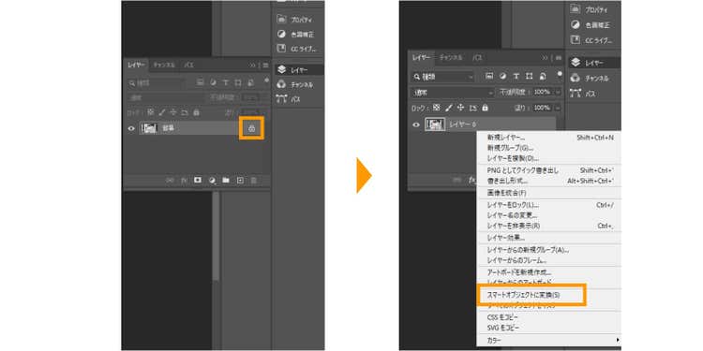Open the 種類 filter dropdown in right panel
703x351 pixels.
pyautogui.click(x=442, y=77)
